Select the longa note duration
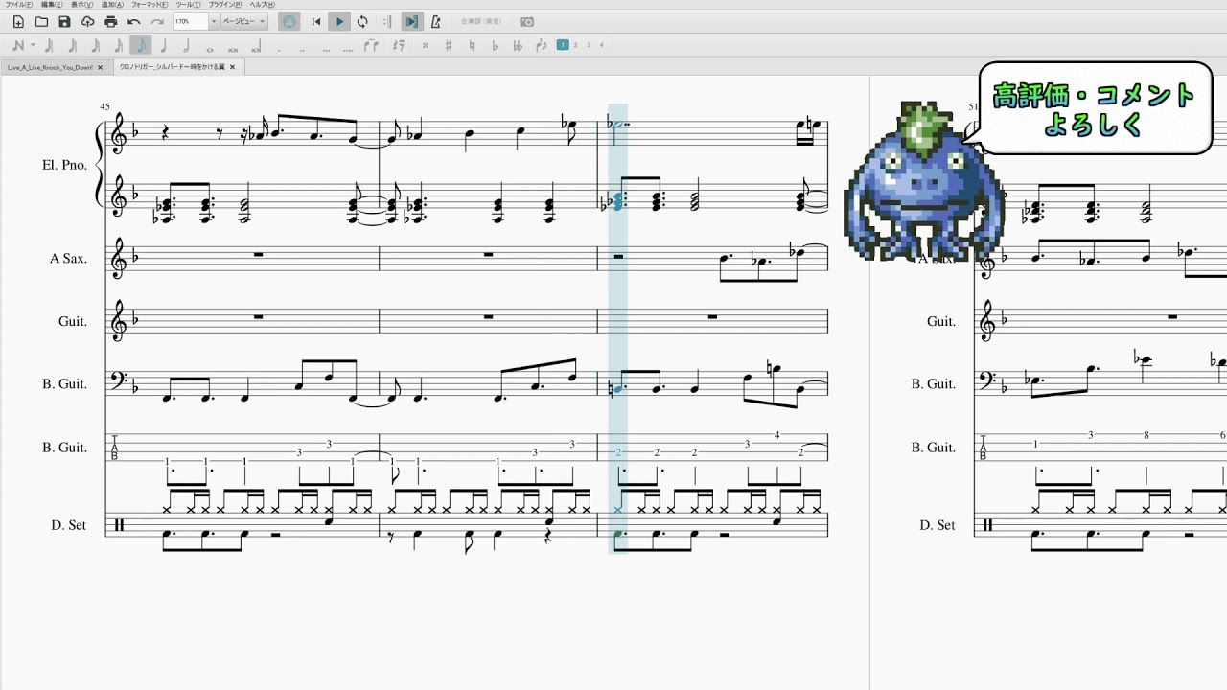The image size is (1227, 690). pos(256,45)
